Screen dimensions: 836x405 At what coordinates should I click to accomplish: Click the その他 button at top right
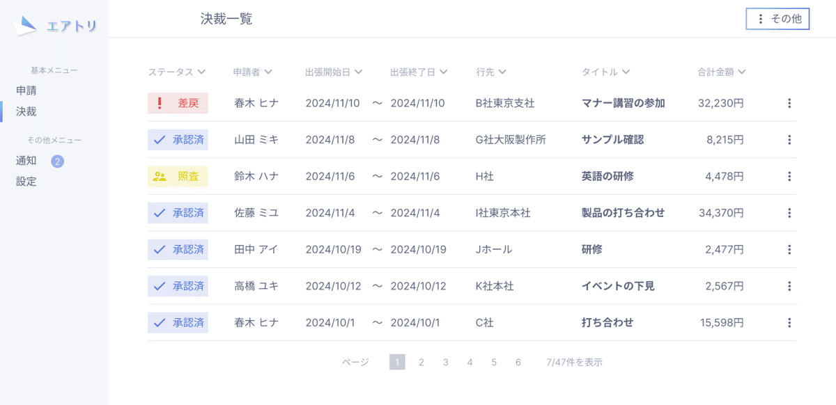pyautogui.click(x=777, y=19)
